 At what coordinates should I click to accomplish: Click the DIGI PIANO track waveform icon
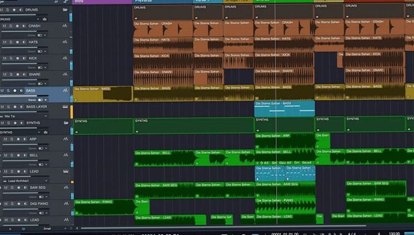coord(66,204)
